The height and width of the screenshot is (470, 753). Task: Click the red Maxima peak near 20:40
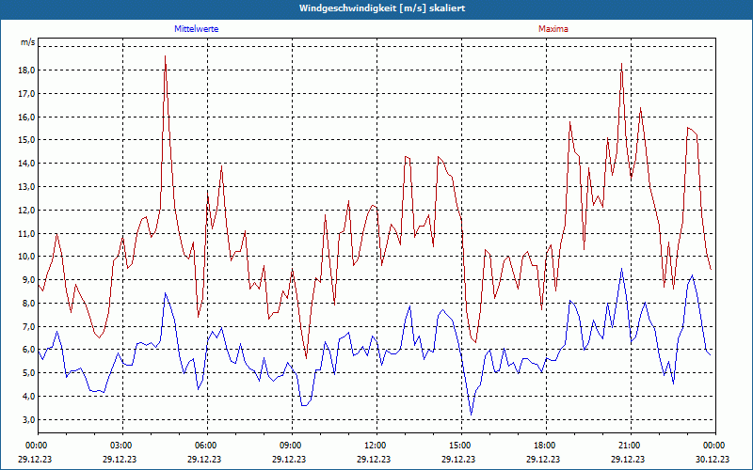(x=621, y=64)
